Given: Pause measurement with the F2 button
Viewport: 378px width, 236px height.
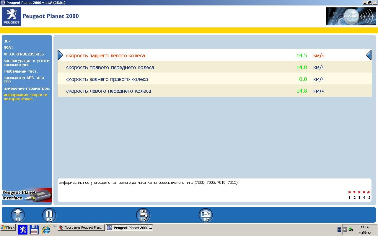Looking at the screenshot, I should tap(49, 215).
